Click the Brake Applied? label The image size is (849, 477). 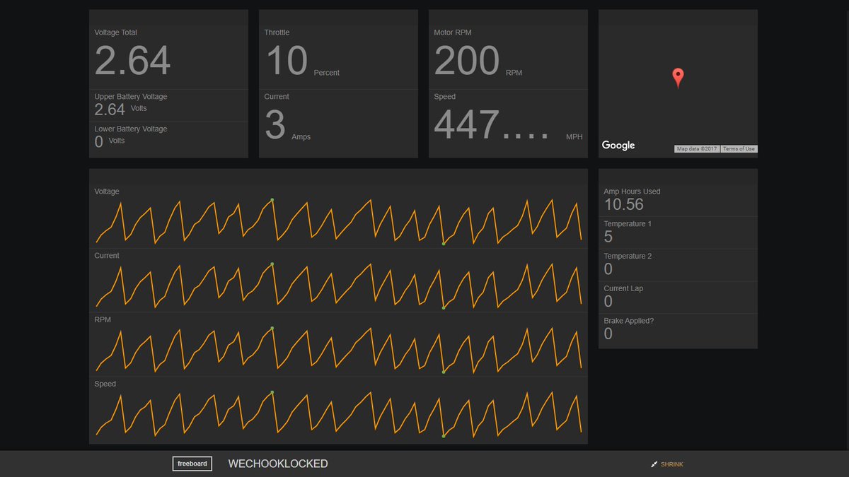coord(628,321)
